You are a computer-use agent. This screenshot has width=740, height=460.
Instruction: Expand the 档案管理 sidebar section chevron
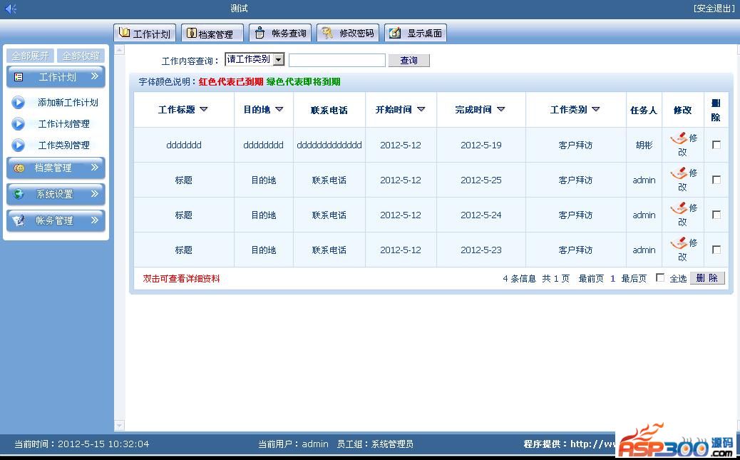click(94, 167)
